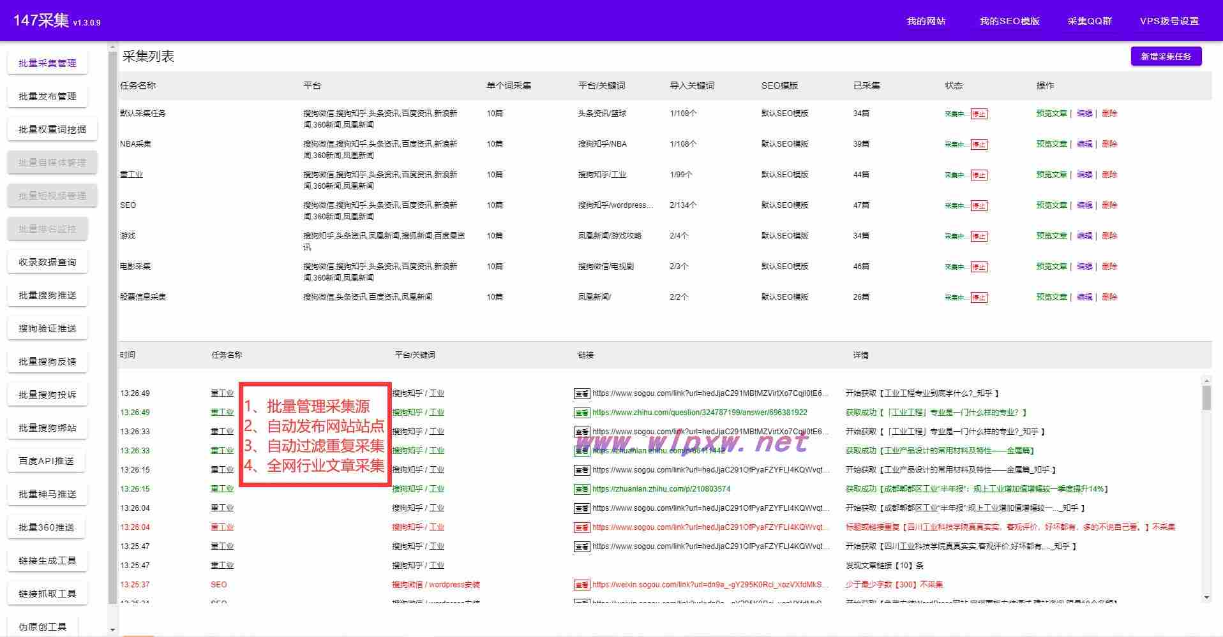Open the red weixin.sogou.com link
1223x637 pixels.
tap(710, 585)
